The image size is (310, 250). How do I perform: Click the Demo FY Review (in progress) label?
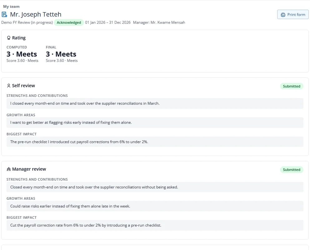coord(27,22)
